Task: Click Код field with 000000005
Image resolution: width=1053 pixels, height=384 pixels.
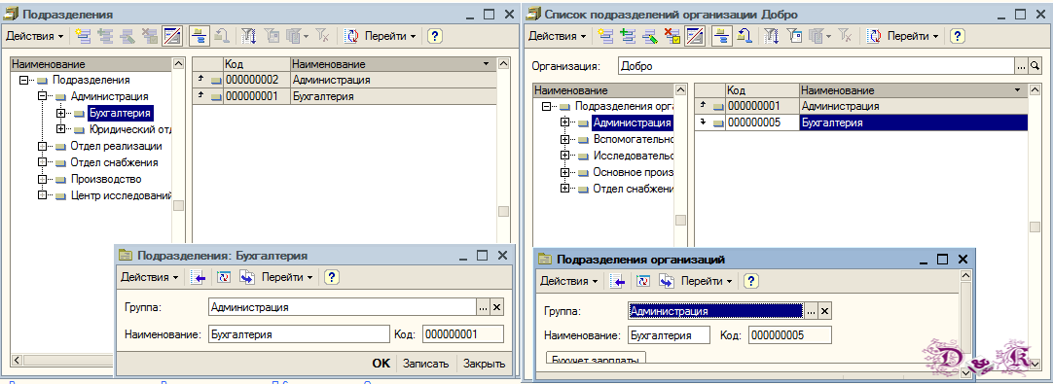Action: point(790,334)
